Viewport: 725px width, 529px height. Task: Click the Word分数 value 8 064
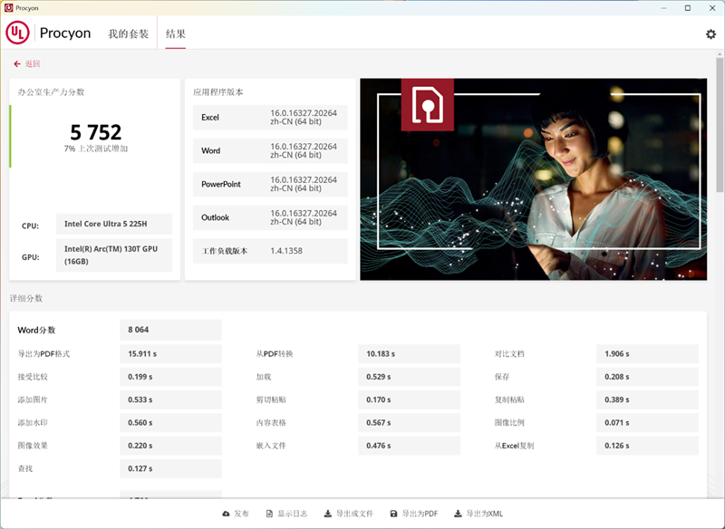click(x=170, y=330)
